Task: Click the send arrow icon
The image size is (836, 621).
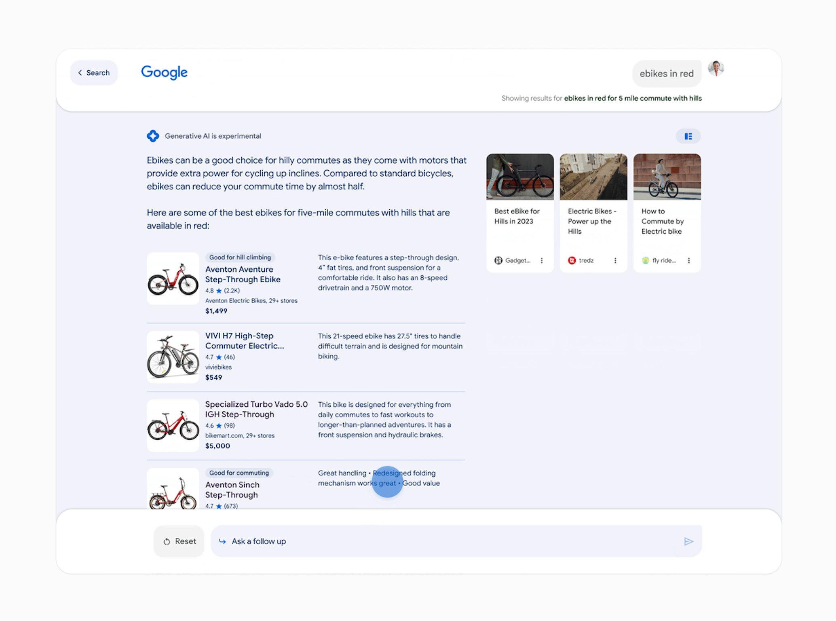Action: click(688, 541)
